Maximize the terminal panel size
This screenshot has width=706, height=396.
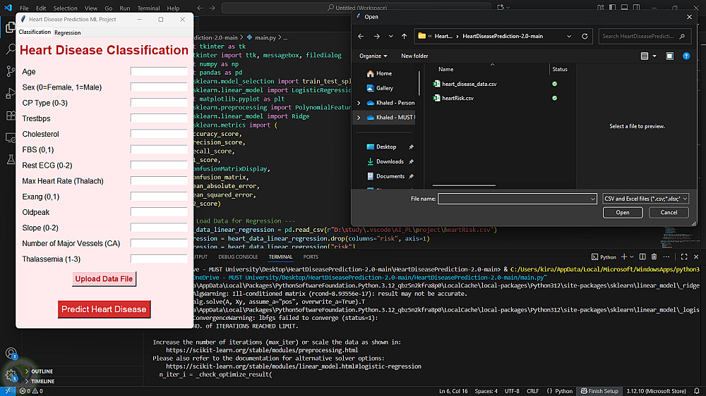click(683, 257)
